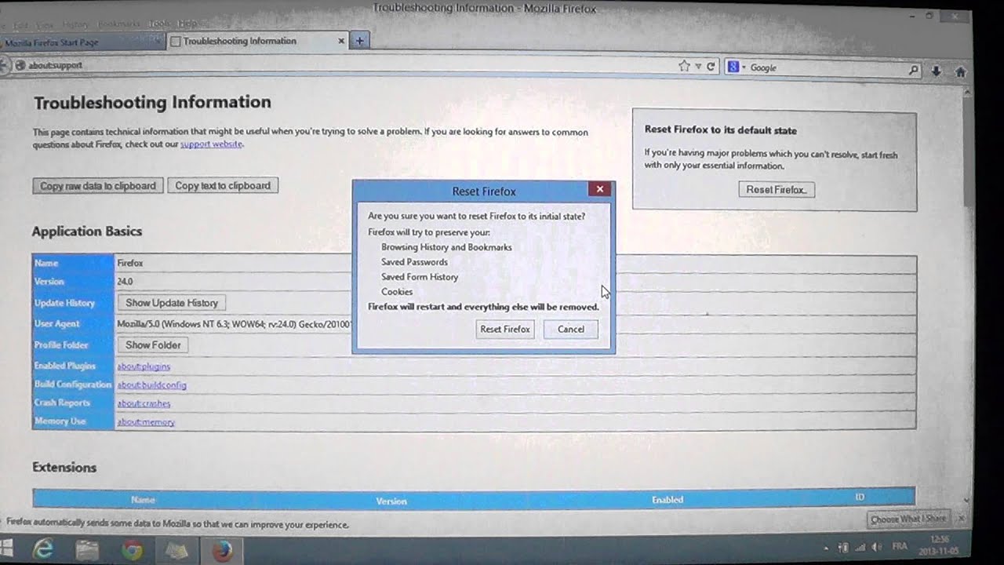This screenshot has height=565, width=1004.
Task: Open the View menu
Action: (x=43, y=25)
